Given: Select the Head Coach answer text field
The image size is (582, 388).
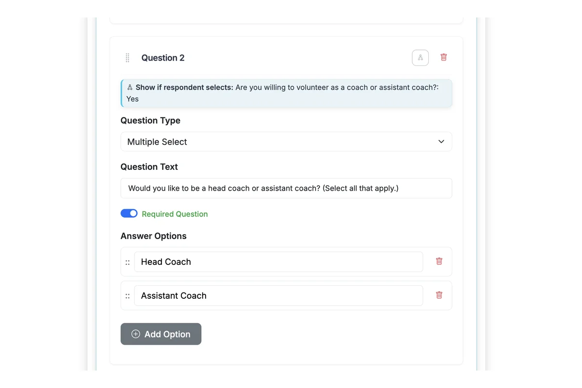Looking at the screenshot, I should (279, 261).
